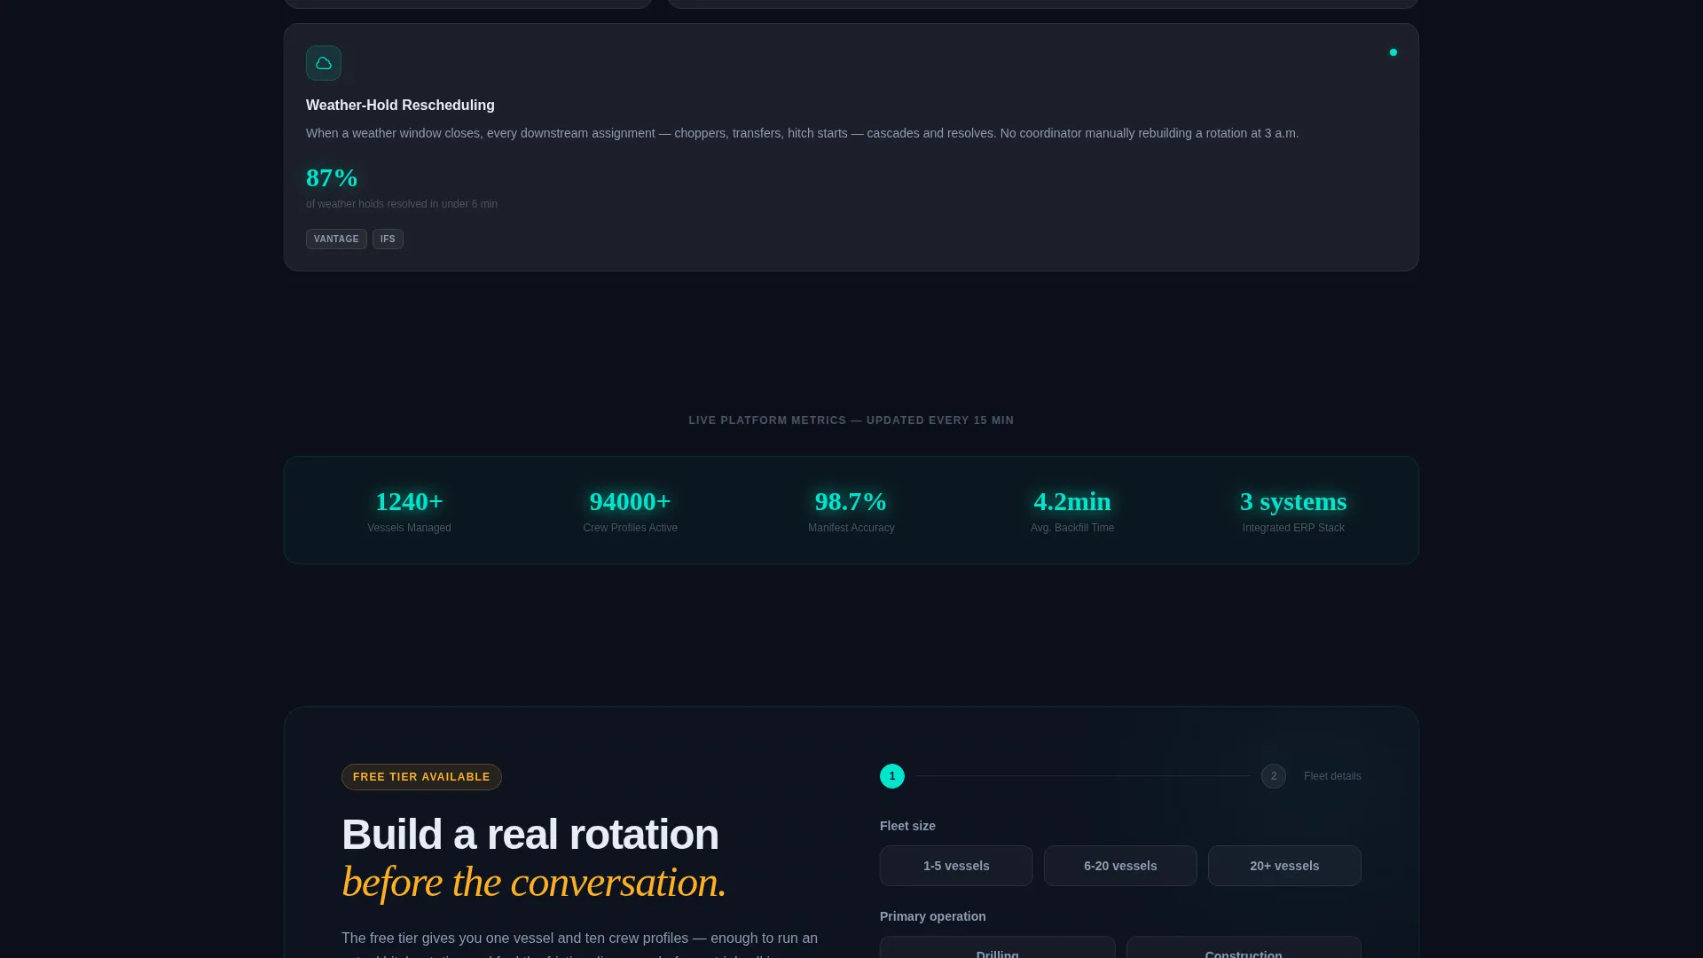Screen dimensions: 1703x958
Task: Click the Fleet details step label
Action: 1332,776
